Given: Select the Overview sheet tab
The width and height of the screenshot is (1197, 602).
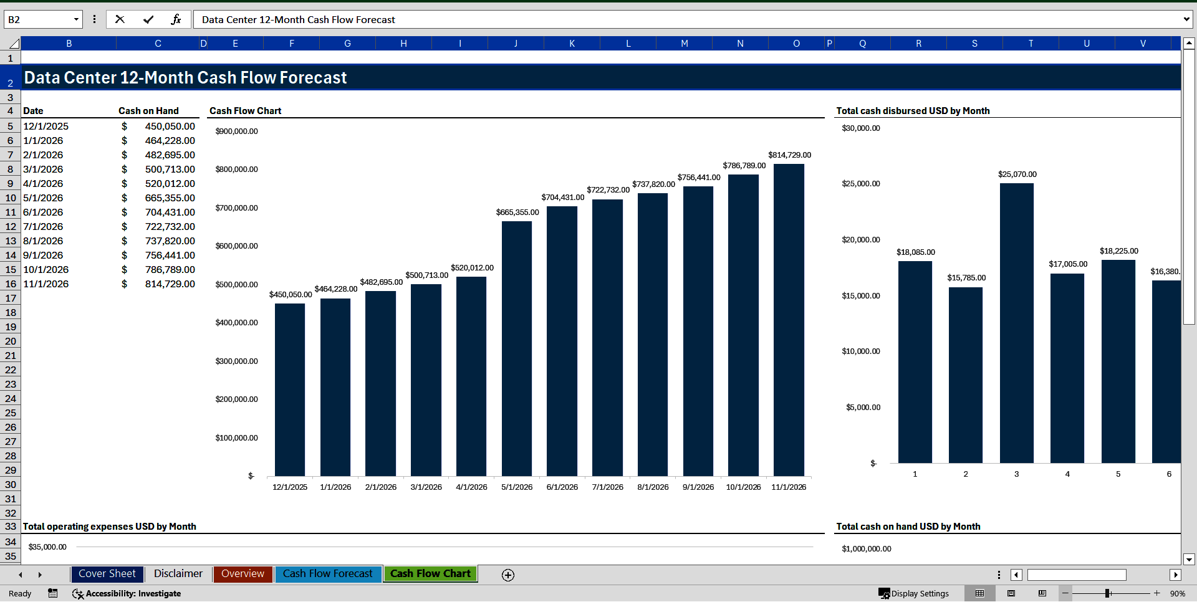Looking at the screenshot, I should [243, 574].
